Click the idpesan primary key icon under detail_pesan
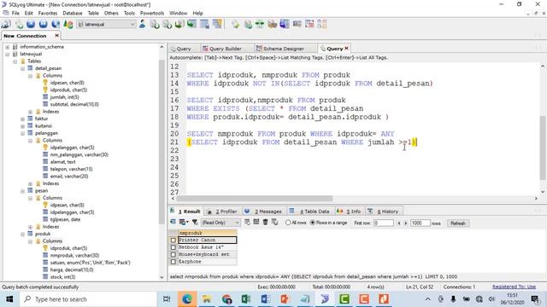The height and width of the screenshot is (307, 547). (x=45, y=83)
